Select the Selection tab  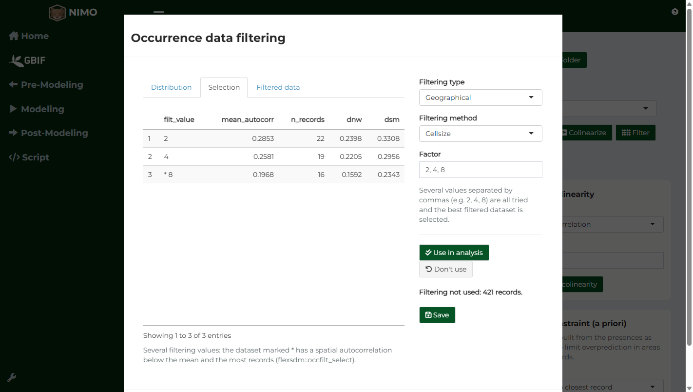(x=224, y=87)
